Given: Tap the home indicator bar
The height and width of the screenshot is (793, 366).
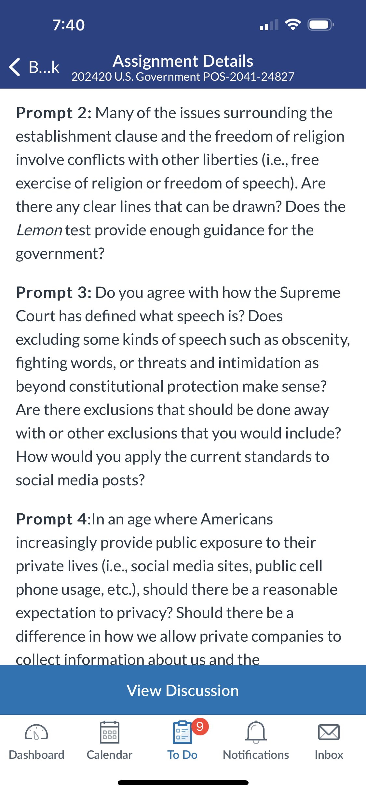Looking at the screenshot, I should point(183,783).
